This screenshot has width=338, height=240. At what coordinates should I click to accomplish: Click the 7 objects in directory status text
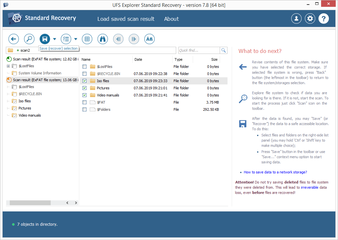[37, 224]
